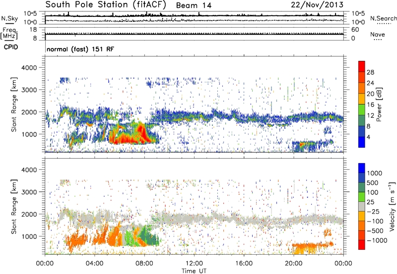Click the date "22/Nov/2013"
Image resolution: width=397 pixels, height=274 pixels.
coord(317,4)
